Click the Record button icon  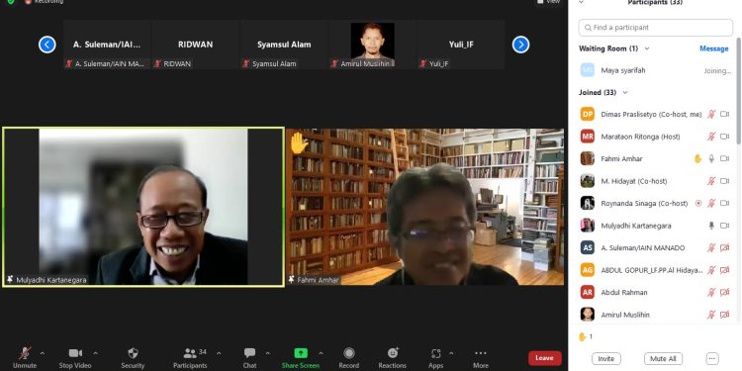349,353
